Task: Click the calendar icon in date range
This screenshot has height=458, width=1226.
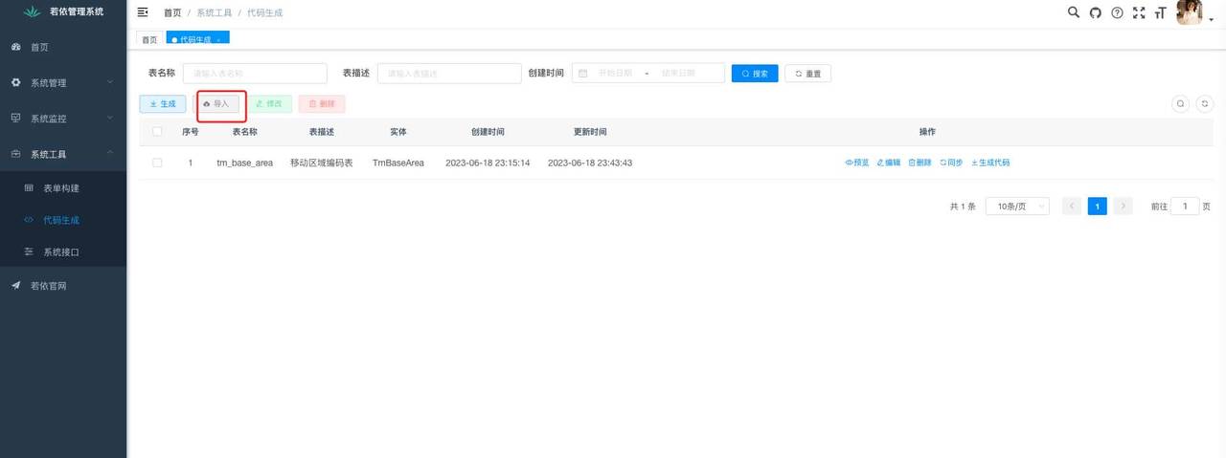Action: tap(582, 74)
